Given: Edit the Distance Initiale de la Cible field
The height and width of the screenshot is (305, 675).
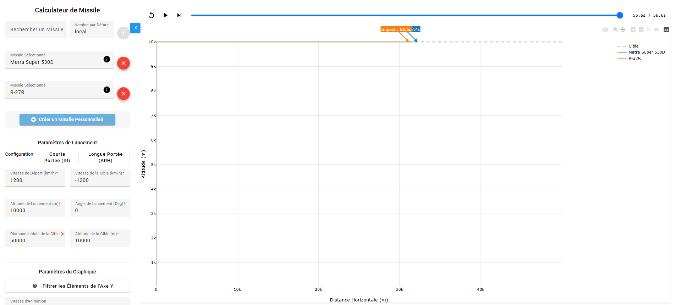Looking at the screenshot, I should pos(35,238).
